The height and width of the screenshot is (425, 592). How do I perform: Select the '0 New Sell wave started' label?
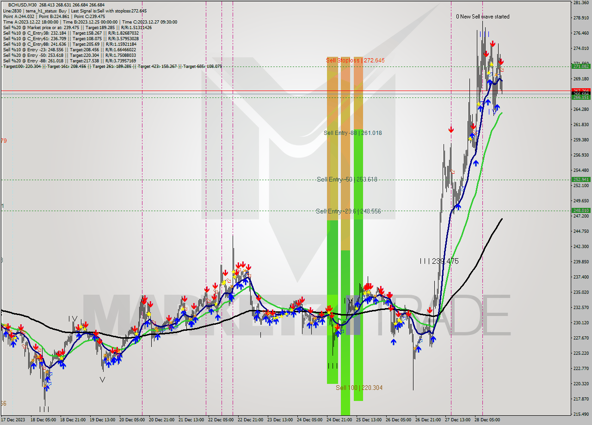[x=483, y=17]
